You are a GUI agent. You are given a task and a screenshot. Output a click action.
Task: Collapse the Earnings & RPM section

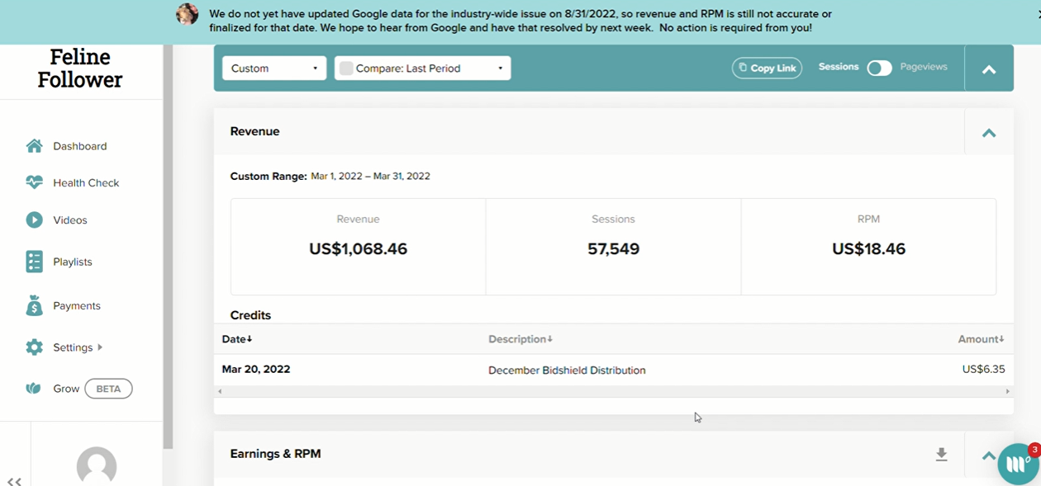(x=988, y=455)
